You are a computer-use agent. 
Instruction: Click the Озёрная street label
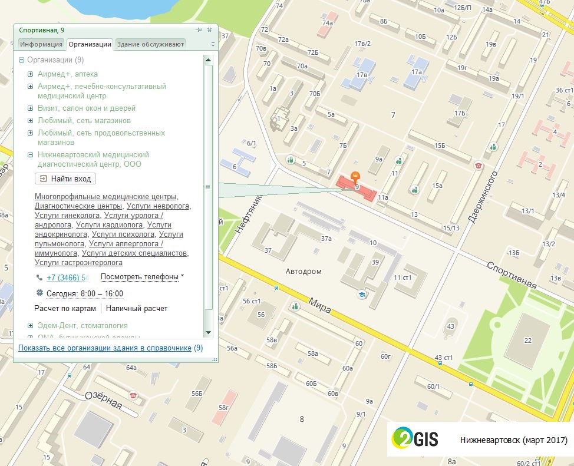click(104, 400)
